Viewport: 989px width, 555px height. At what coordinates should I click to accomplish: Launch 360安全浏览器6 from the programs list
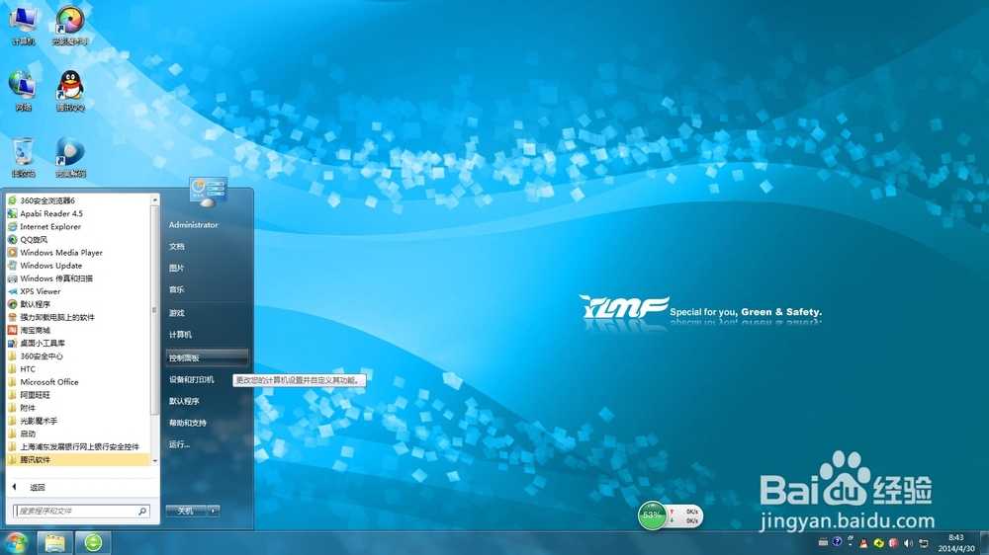(x=78, y=200)
